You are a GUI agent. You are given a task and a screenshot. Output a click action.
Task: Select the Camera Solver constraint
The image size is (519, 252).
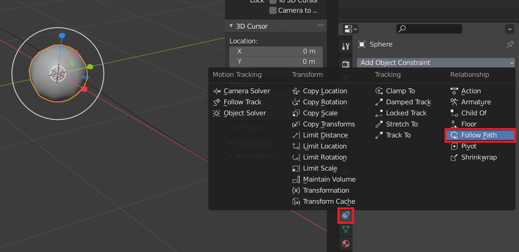(242, 91)
